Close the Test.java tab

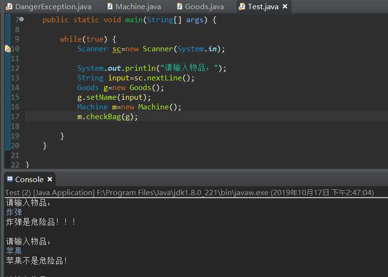[x=285, y=6]
